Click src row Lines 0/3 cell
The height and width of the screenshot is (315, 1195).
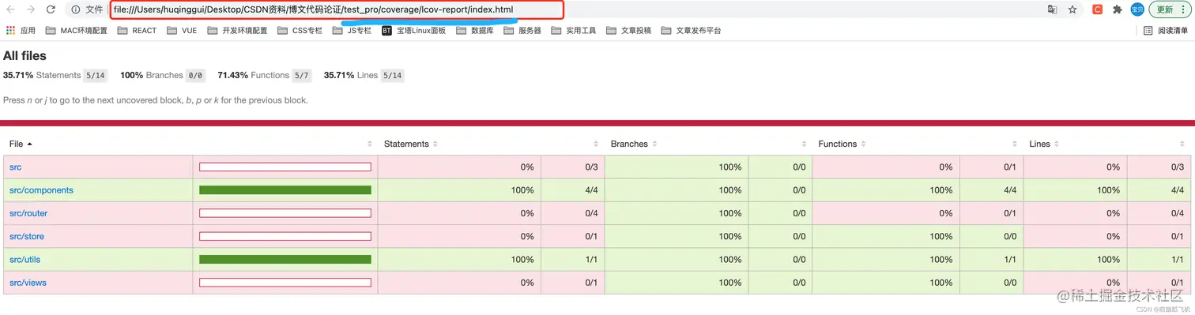(1159, 167)
